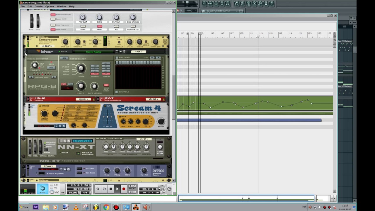Toggle the Scream 4 Cut section
The width and height of the screenshot is (375, 211).
point(105,106)
